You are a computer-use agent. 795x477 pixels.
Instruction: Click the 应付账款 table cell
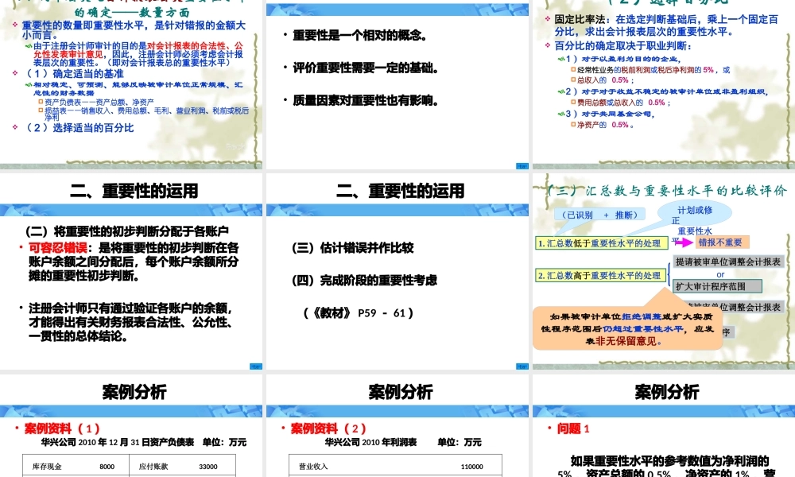(x=153, y=467)
